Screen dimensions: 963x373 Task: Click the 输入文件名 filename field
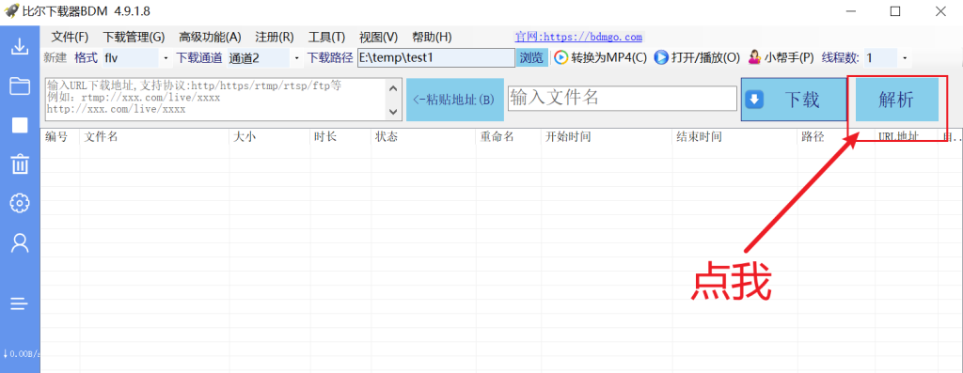[x=623, y=98]
